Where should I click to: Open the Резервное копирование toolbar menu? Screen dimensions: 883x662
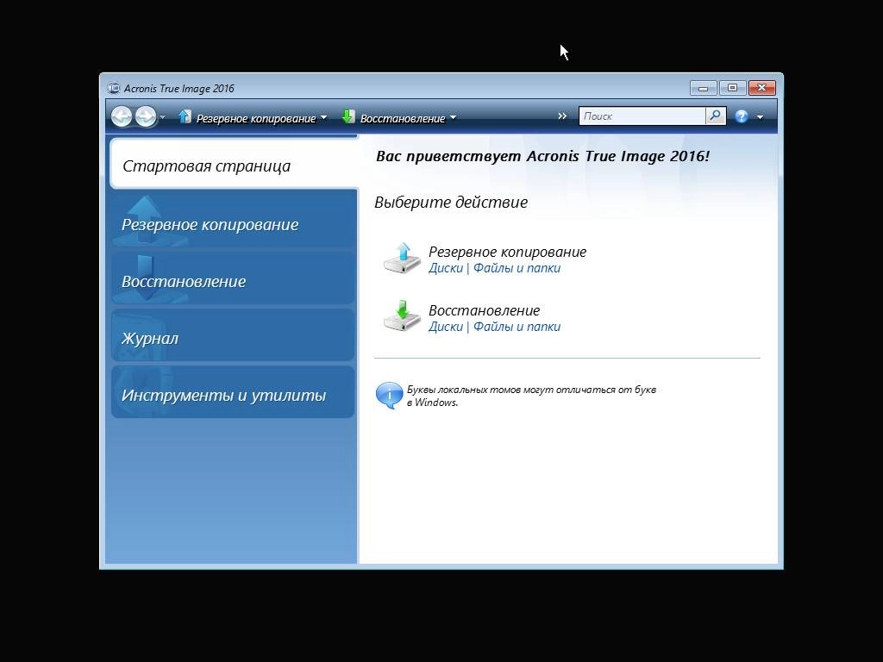255,118
